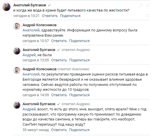This screenshot has height=136, width=153.
Task: Like the top comment with heart icon
Action: click(x=148, y=16)
